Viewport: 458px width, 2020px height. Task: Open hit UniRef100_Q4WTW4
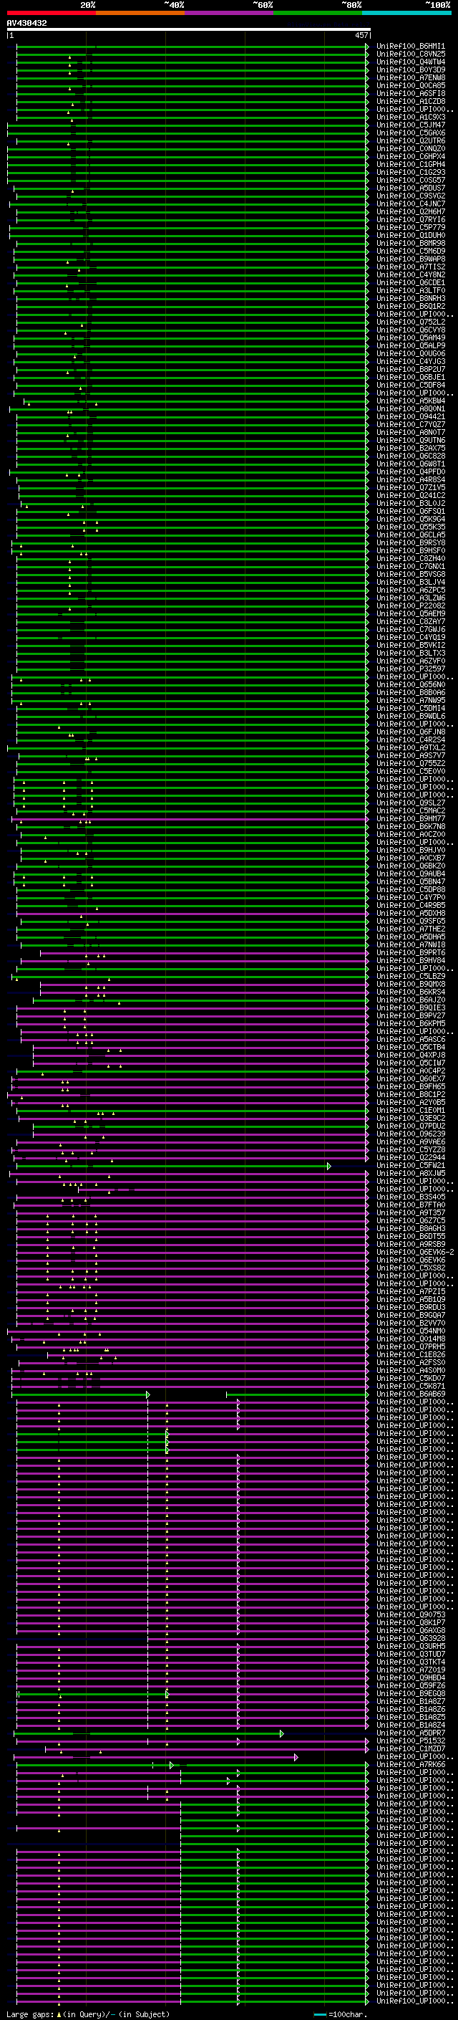pyautogui.click(x=411, y=62)
